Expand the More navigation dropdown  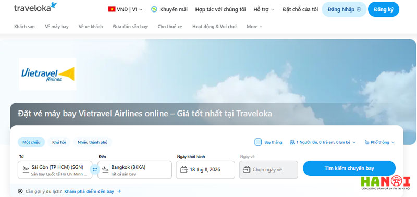254,27
